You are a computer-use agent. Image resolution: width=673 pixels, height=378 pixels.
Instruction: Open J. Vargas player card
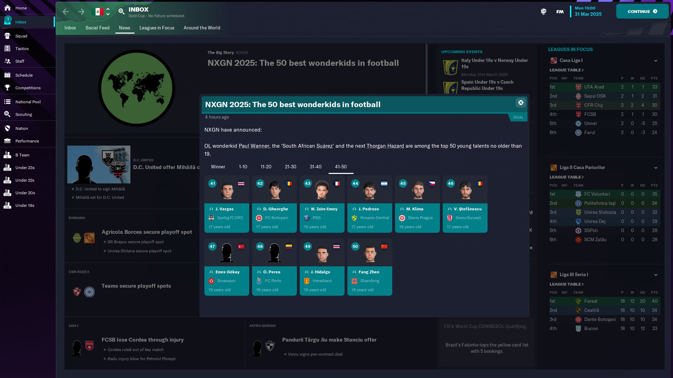[x=227, y=204]
